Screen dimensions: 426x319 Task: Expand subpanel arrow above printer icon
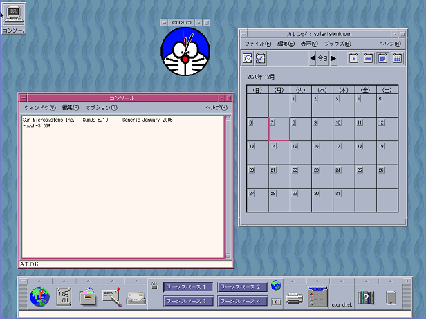click(293, 281)
